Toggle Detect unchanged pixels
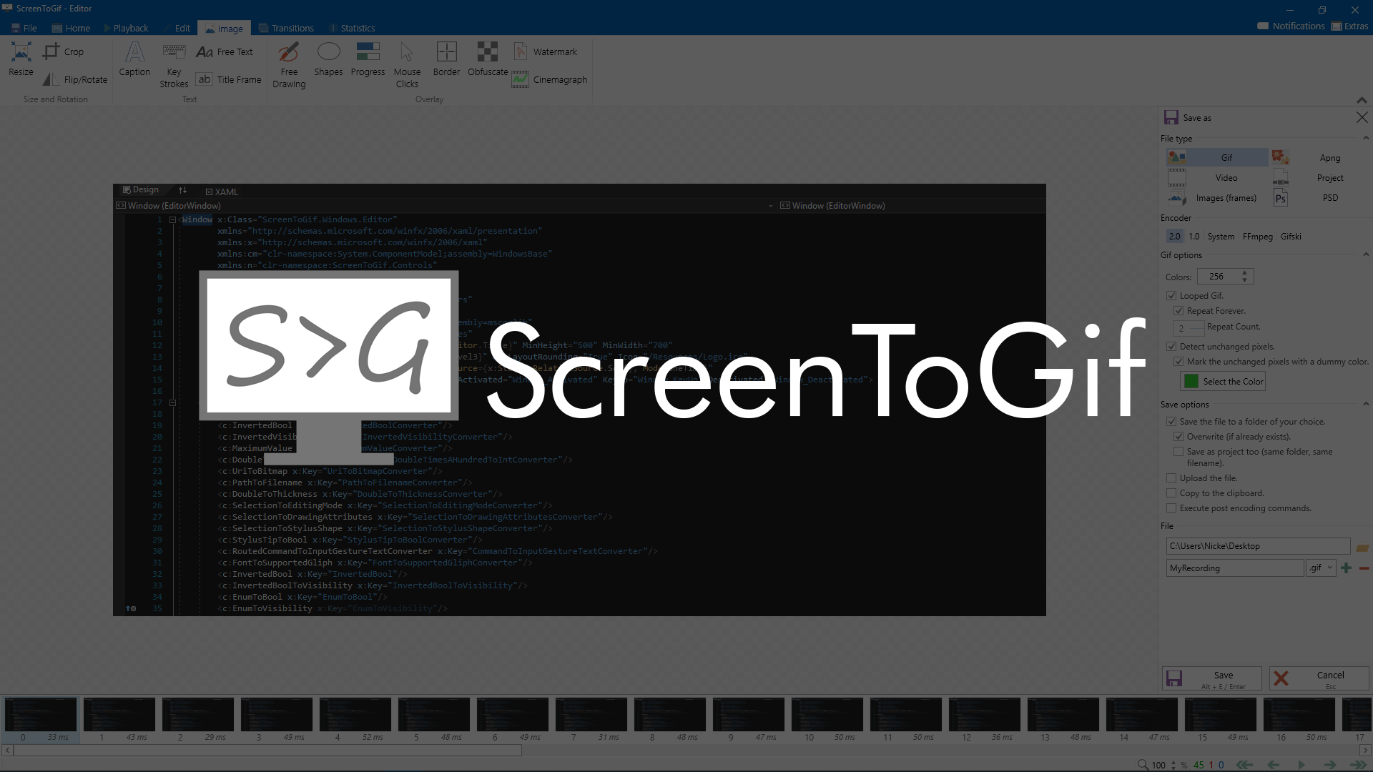The width and height of the screenshot is (1373, 772). click(1173, 346)
